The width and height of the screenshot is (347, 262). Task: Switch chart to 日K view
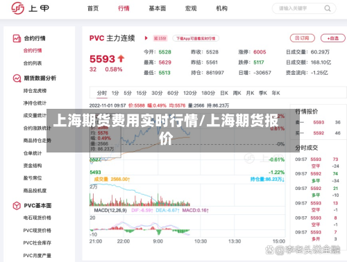point(224,93)
